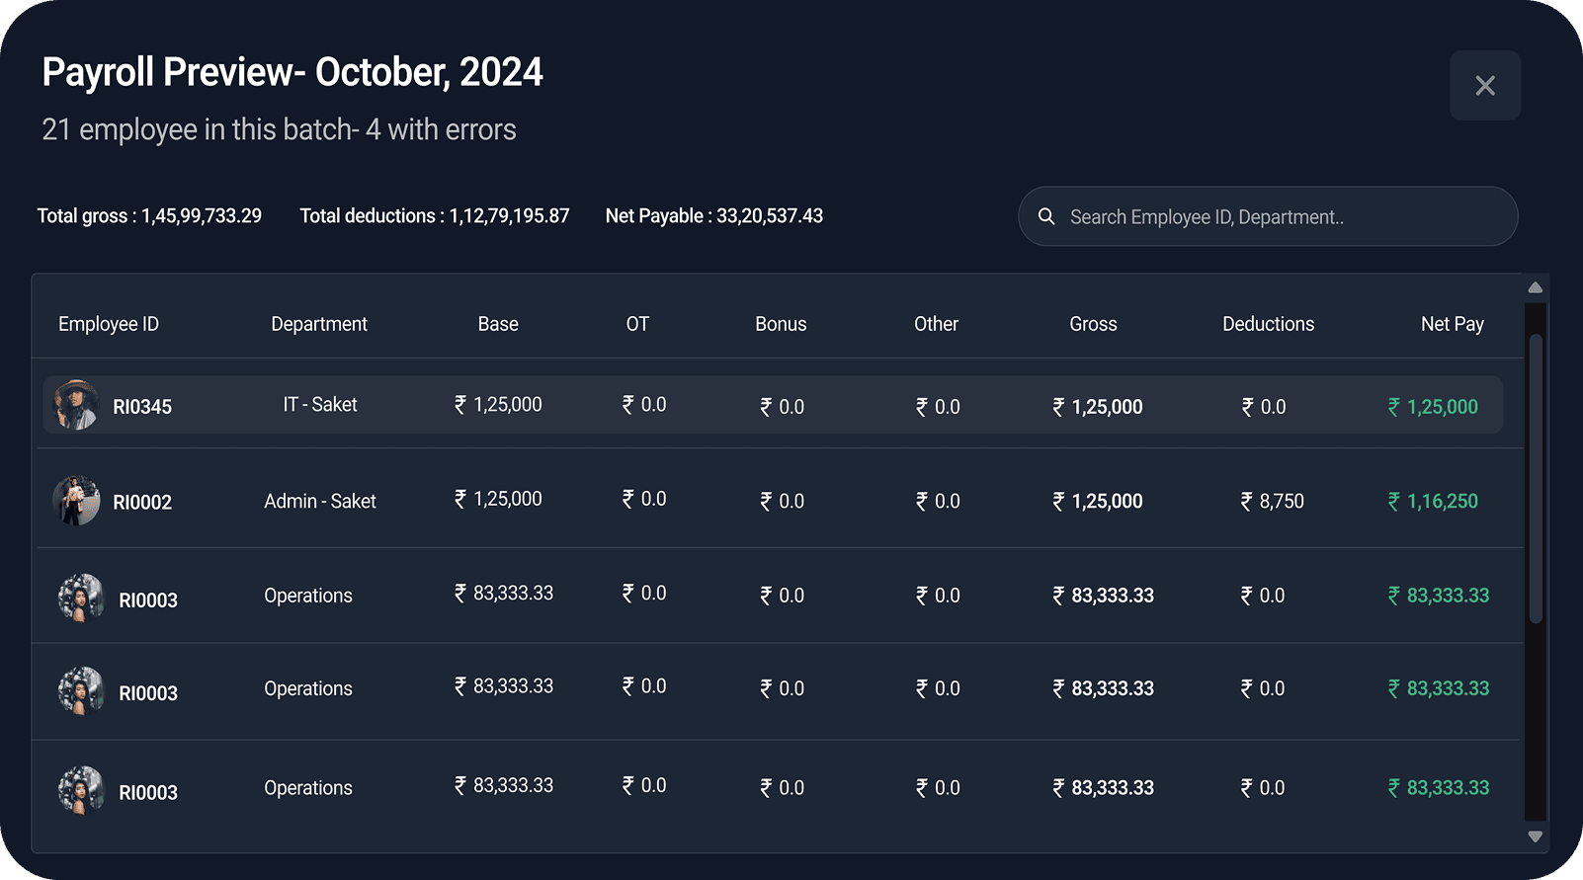The height and width of the screenshot is (880, 1583).
Task: Click the IT - Saket department cell
Action: tap(320, 405)
